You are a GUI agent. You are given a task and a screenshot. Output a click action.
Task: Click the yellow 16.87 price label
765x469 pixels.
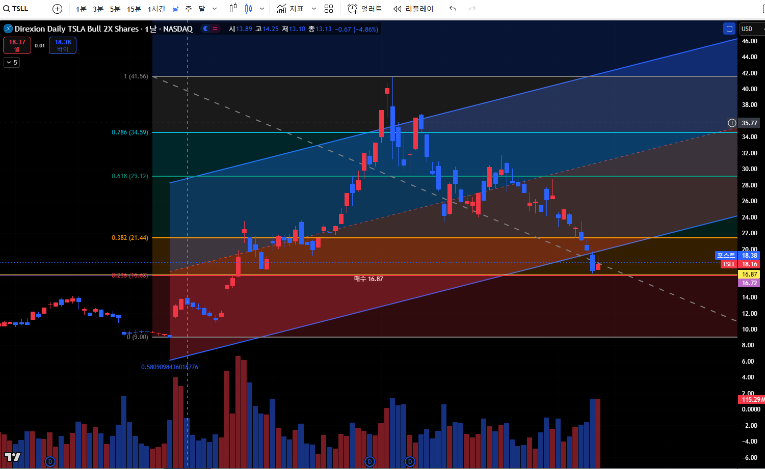point(749,274)
